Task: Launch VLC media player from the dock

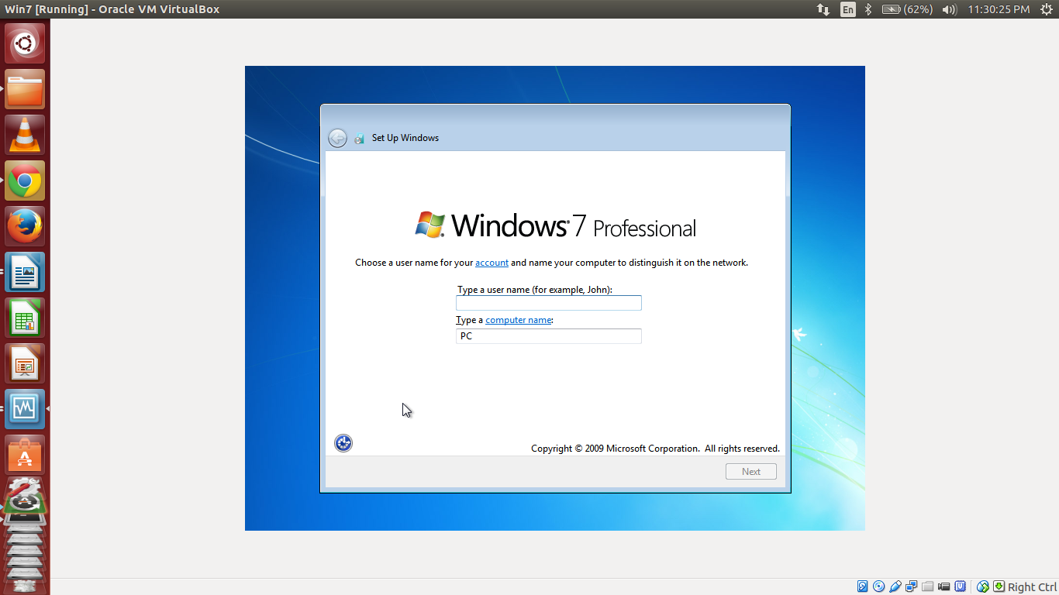Action: pyautogui.click(x=25, y=135)
